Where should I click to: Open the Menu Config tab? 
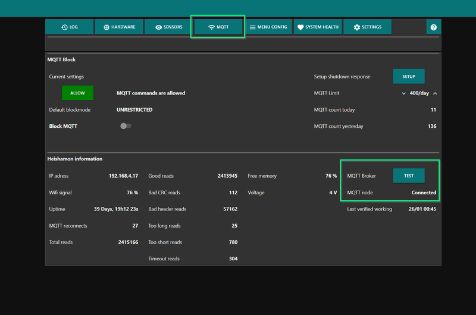[x=268, y=27]
